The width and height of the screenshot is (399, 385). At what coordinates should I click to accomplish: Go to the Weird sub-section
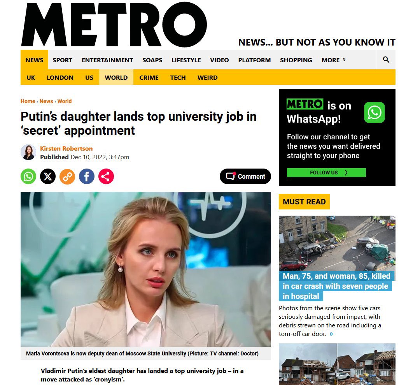click(x=207, y=77)
